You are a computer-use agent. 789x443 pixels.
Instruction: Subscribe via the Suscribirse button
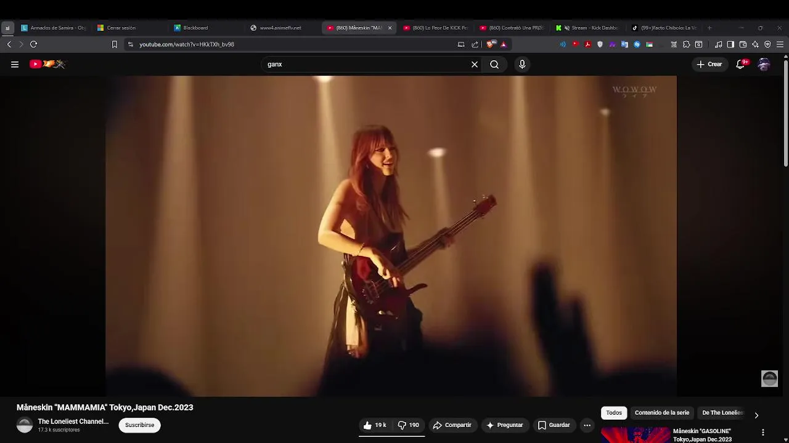coord(140,425)
